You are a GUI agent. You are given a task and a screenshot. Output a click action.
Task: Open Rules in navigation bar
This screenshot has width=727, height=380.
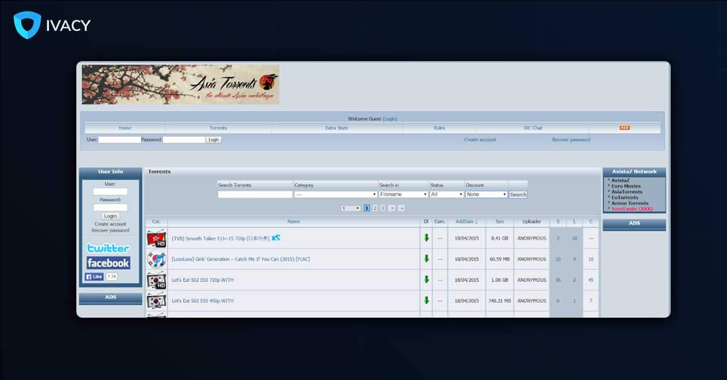[439, 128]
